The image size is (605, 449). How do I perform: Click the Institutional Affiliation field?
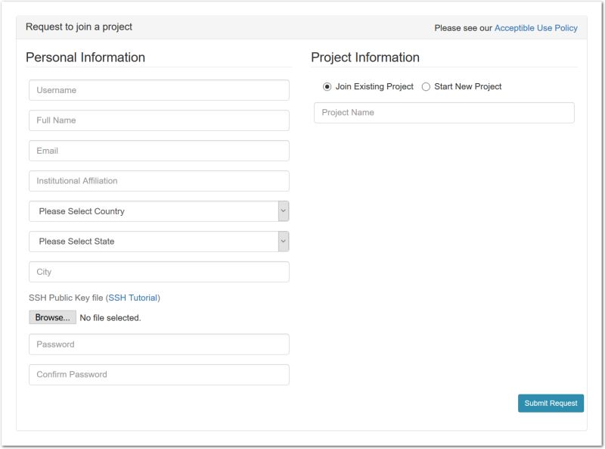pyautogui.click(x=159, y=181)
